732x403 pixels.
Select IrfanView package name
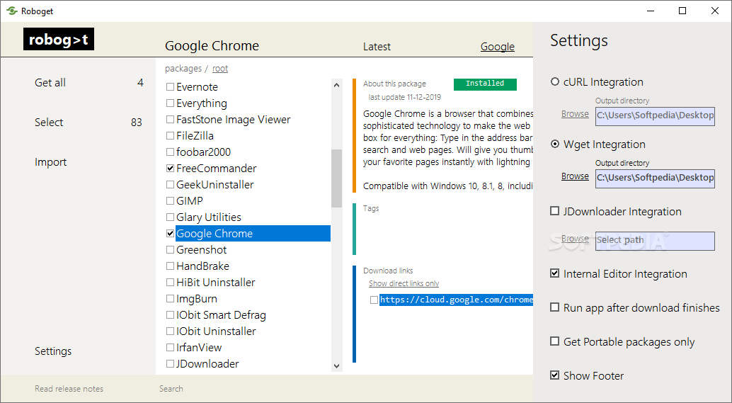tap(199, 348)
